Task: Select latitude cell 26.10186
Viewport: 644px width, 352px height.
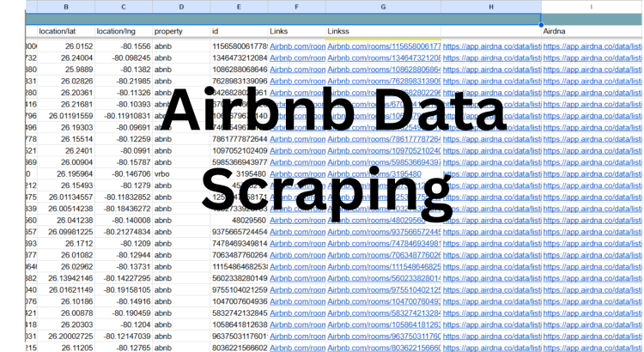Action: point(66,301)
